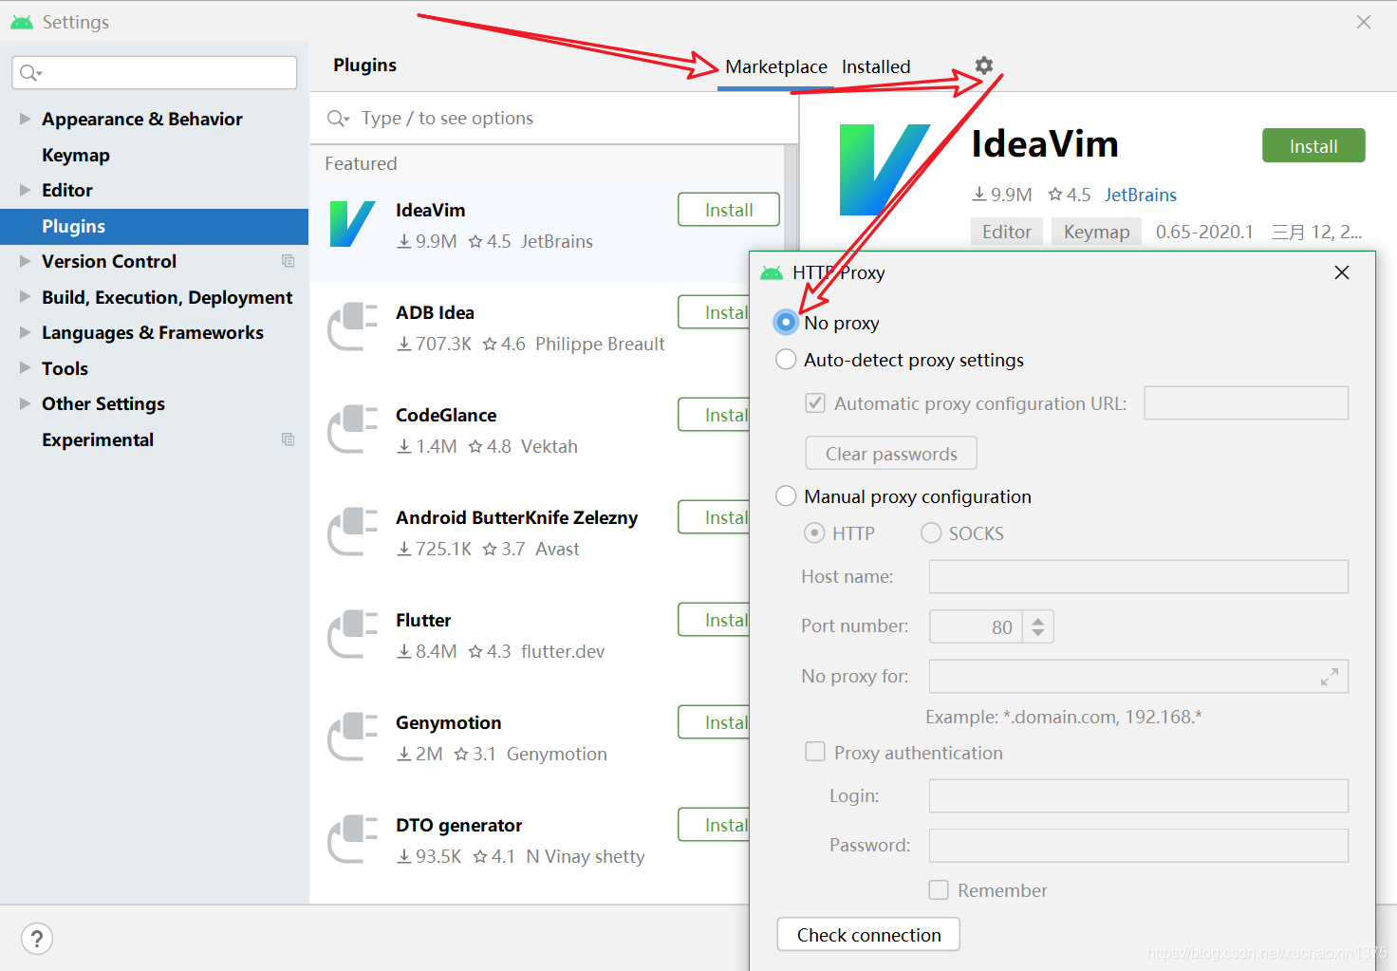Open the Experimental settings page
This screenshot has height=971, width=1397.
(98, 439)
